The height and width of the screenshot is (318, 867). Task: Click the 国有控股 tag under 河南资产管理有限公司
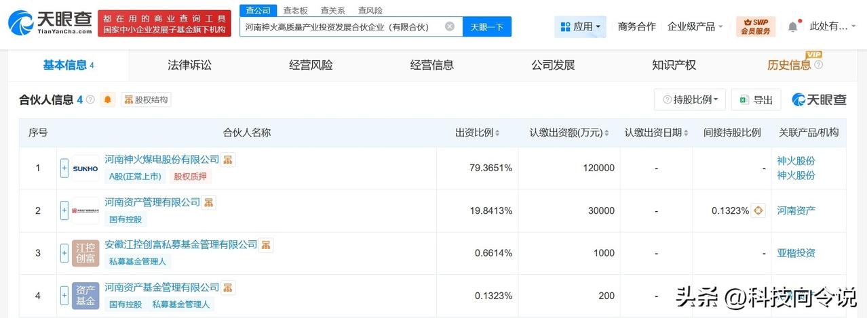(x=126, y=219)
